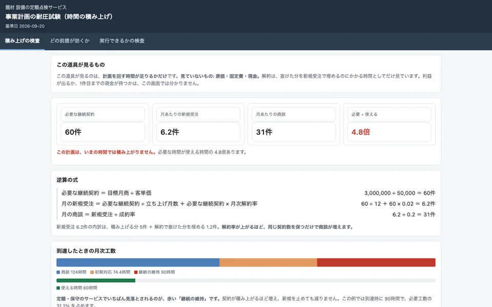
Task: Click the 60件 value
Action: point(73,132)
